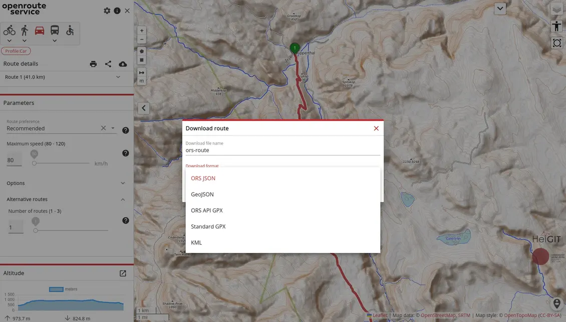Collapse the Alternative routes section
Screen dimensions: 566x322
pyautogui.click(x=123, y=199)
